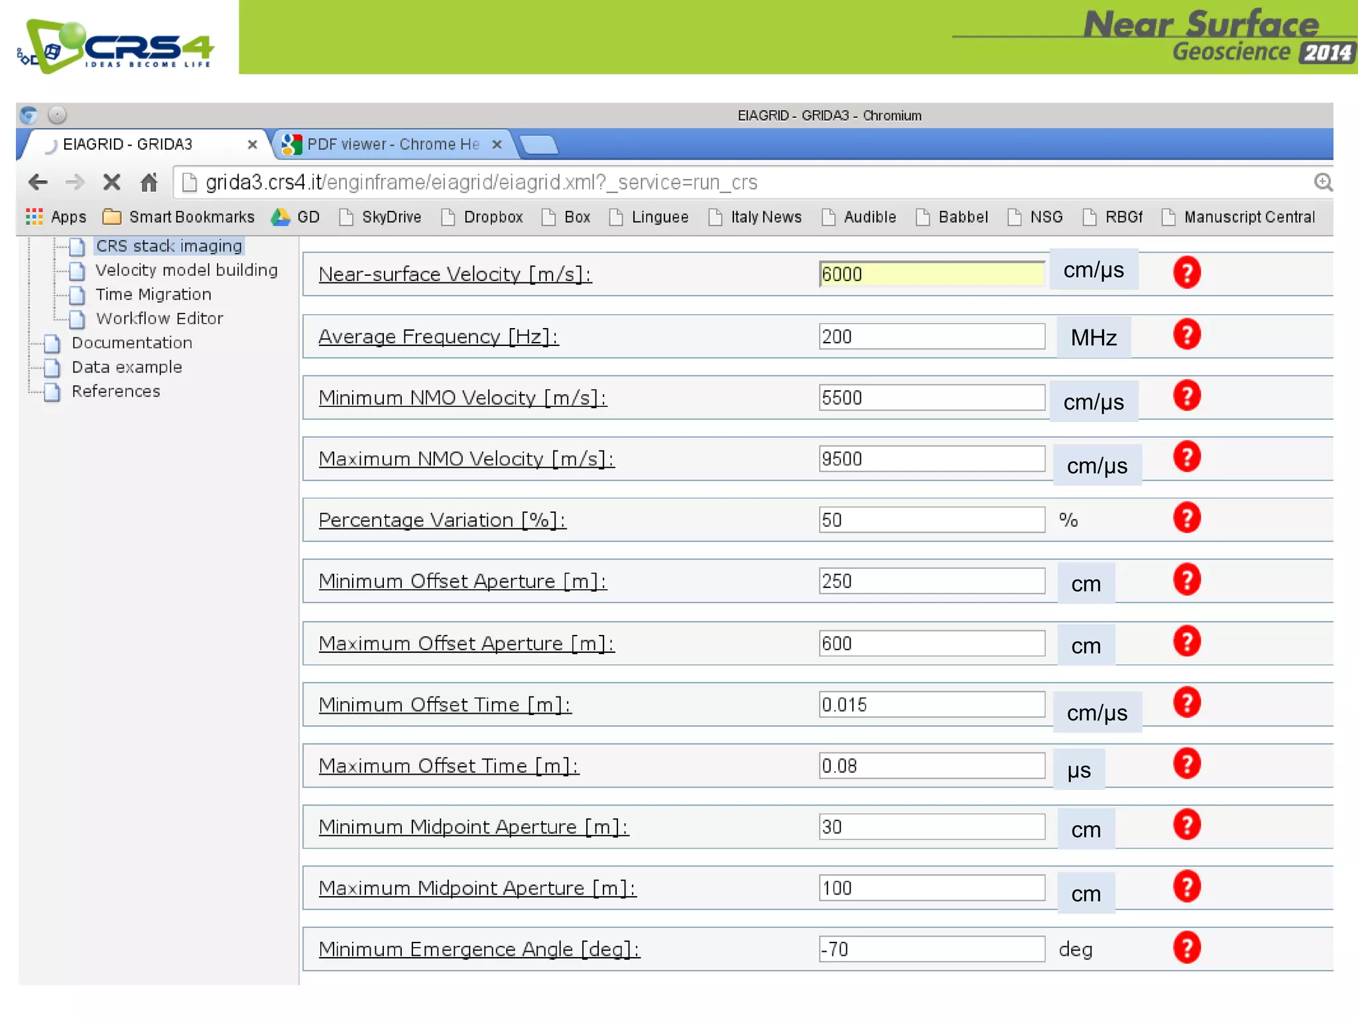Image resolution: width=1358 pixels, height=1018 pixels.
Task: Close the EIAGRID - GRIDA3 tab
Action: click(252, 144)
